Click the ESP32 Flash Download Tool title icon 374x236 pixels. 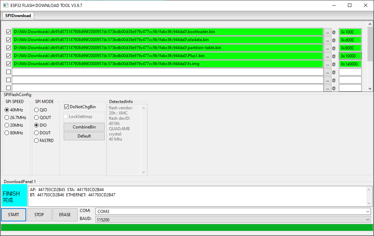(6, 5)
